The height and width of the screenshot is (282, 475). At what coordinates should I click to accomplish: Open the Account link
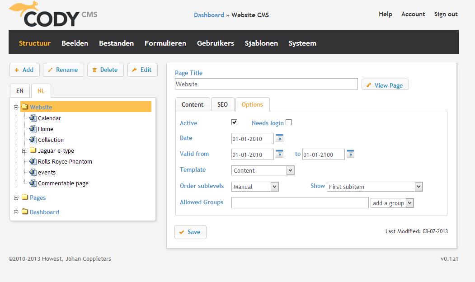tap(413, 14)
